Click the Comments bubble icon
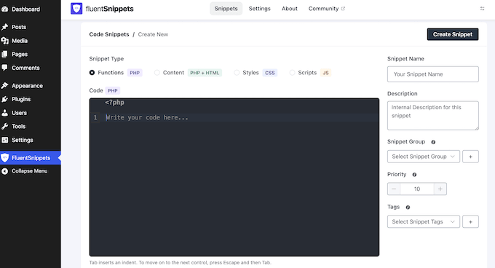This screenshot has height=268, width=495. click(5, 68)
